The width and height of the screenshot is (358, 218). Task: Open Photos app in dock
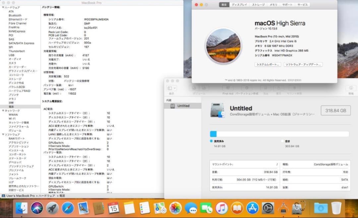[175, 208]
